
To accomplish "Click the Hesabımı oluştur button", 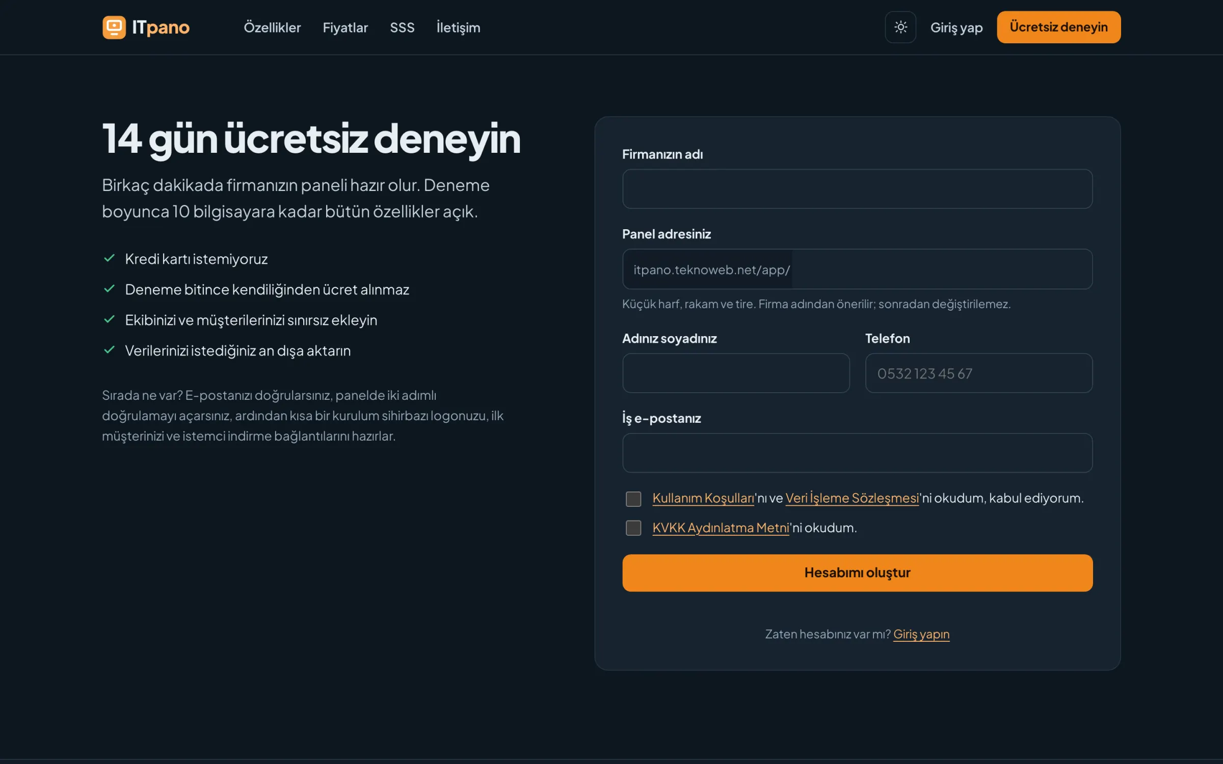I will 857,573.
